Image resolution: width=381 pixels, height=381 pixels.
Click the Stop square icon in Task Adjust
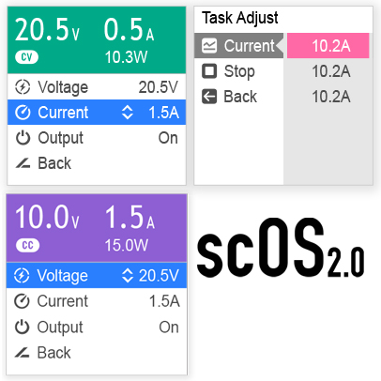pyautogui.click(x=209, y=71)
